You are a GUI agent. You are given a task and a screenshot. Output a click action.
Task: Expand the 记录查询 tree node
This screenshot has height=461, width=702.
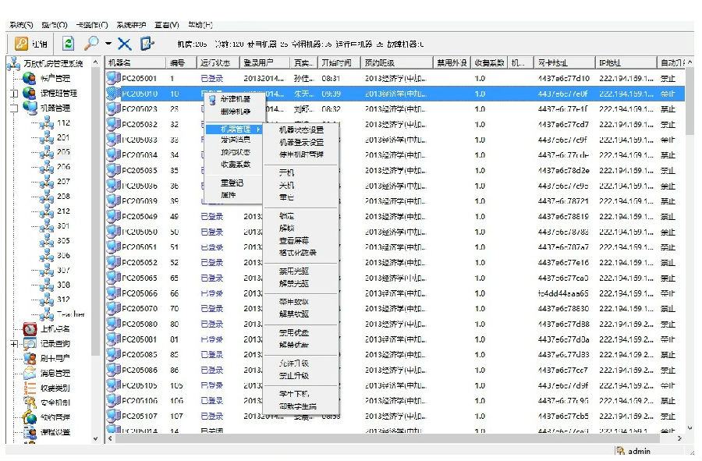[x=14, y=343]
